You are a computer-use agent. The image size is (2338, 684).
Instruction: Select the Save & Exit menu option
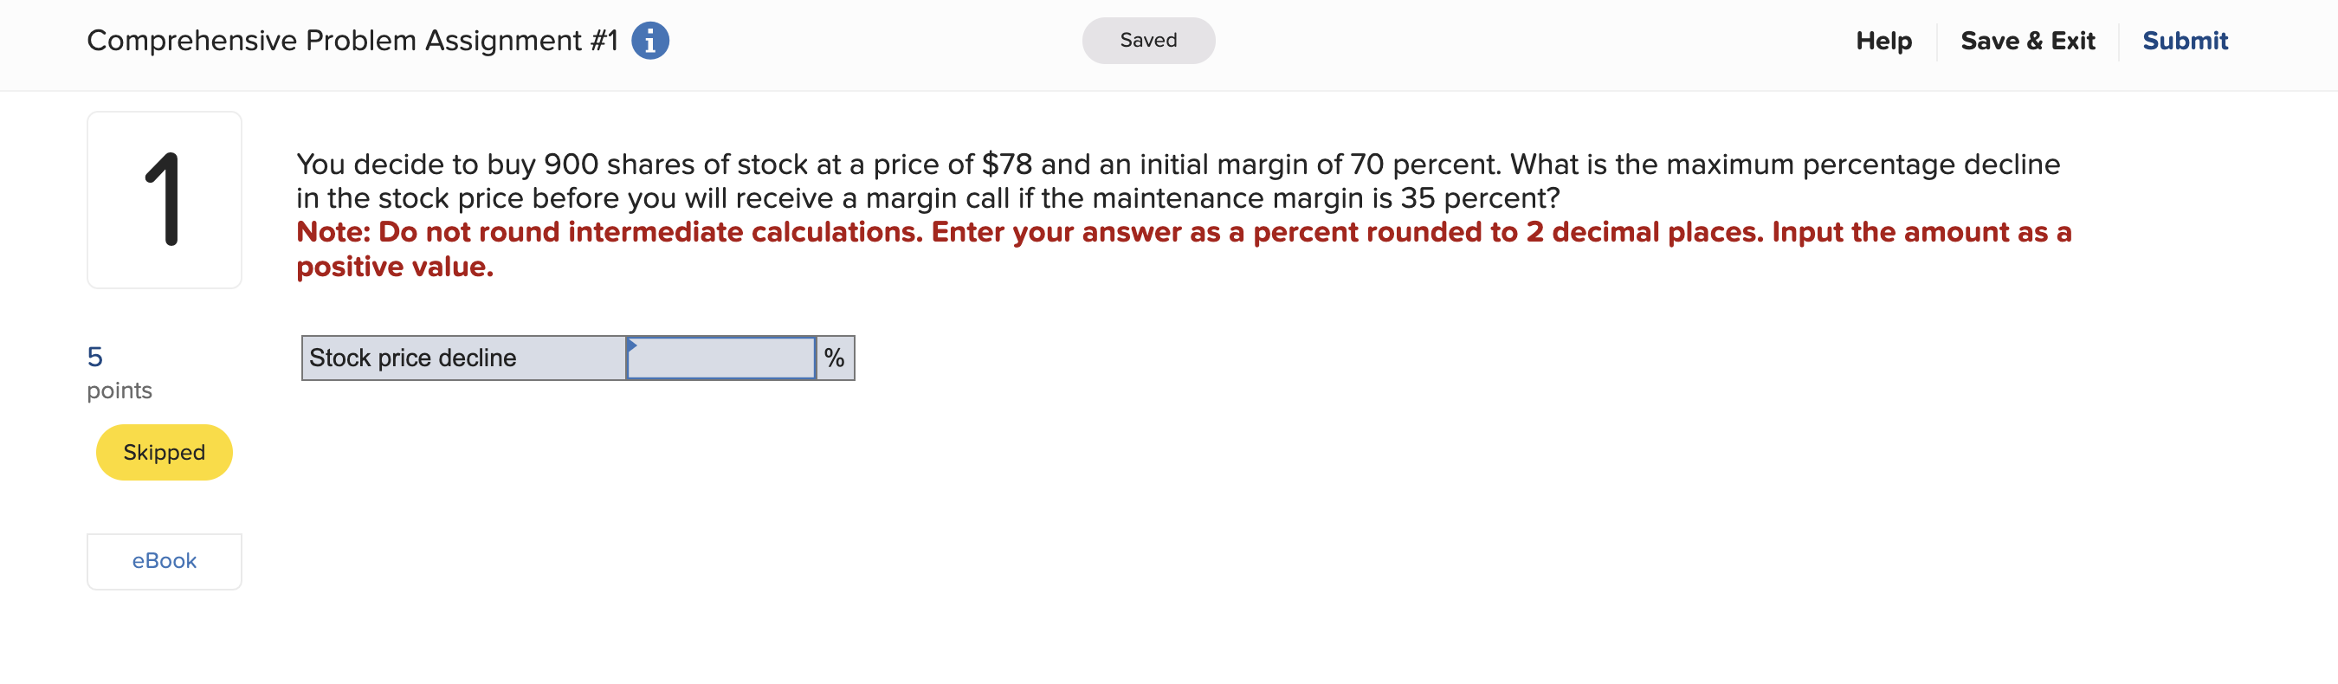coord(2029,40)
